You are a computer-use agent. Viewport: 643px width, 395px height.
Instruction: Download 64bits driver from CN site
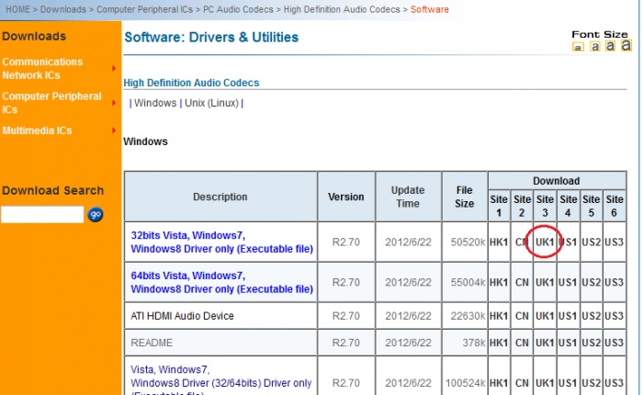tap(522, 282)
